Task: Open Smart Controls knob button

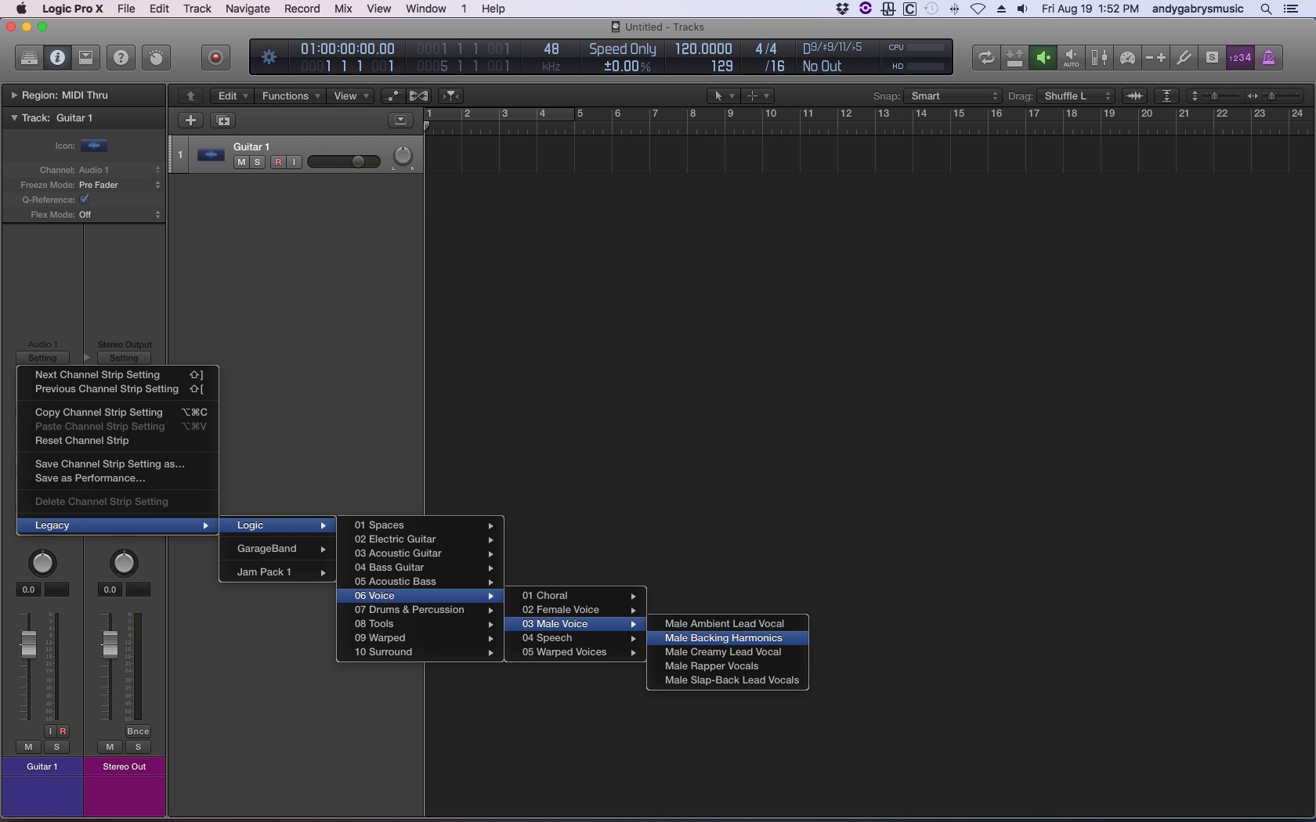Action: 157,57
